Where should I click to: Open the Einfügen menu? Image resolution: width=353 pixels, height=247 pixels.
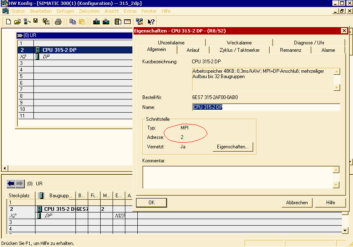(65, 11)
